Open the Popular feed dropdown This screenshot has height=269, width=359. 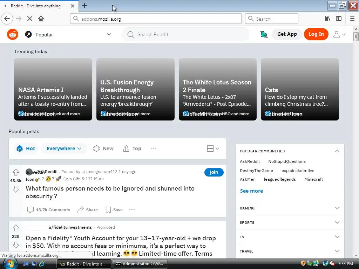click(68, 35)
